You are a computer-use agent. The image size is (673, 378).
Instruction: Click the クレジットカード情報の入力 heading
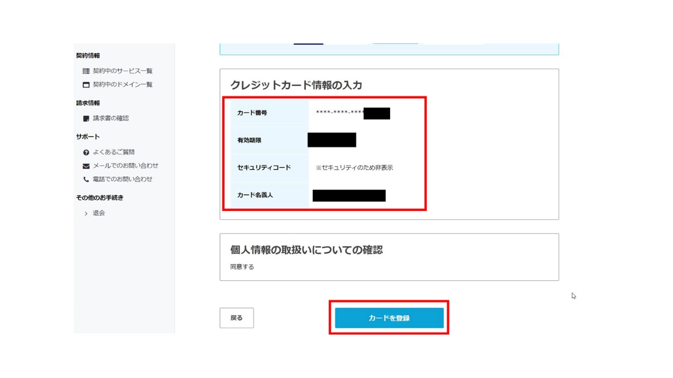pyautogui.click(x=296, y=85)
